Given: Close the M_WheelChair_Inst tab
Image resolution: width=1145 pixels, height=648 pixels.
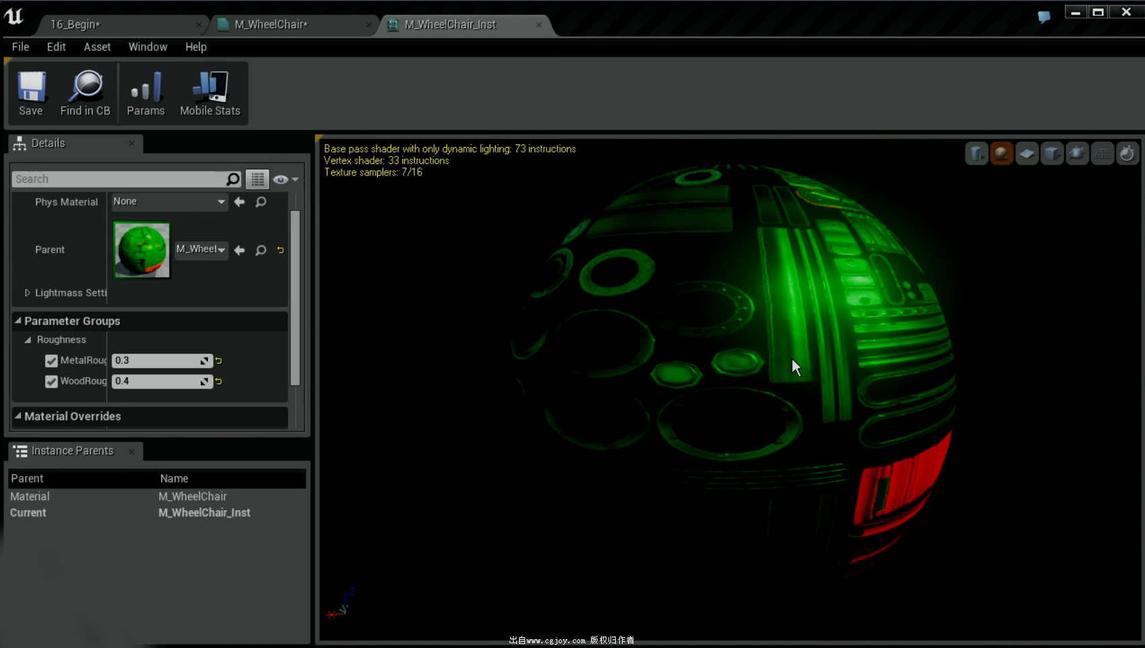Looking at the screenshot, I should [539, 25].
